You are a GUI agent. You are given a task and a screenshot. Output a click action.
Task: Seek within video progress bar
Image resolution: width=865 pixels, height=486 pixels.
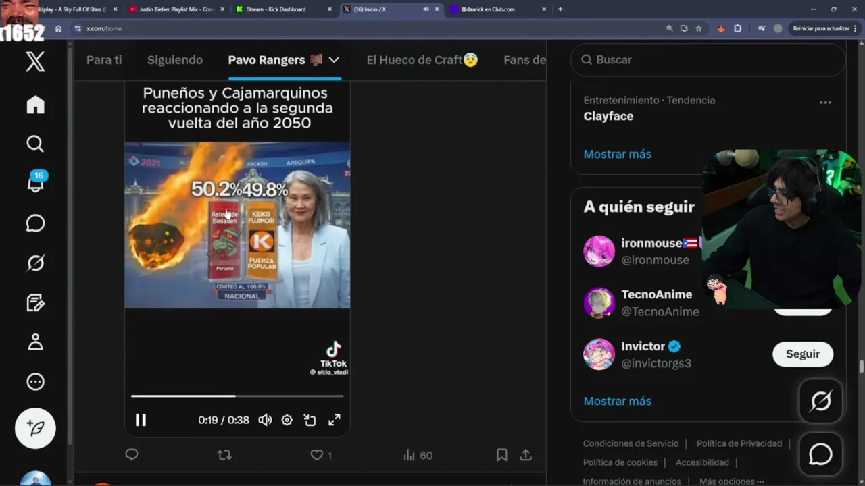click(237, 396)
